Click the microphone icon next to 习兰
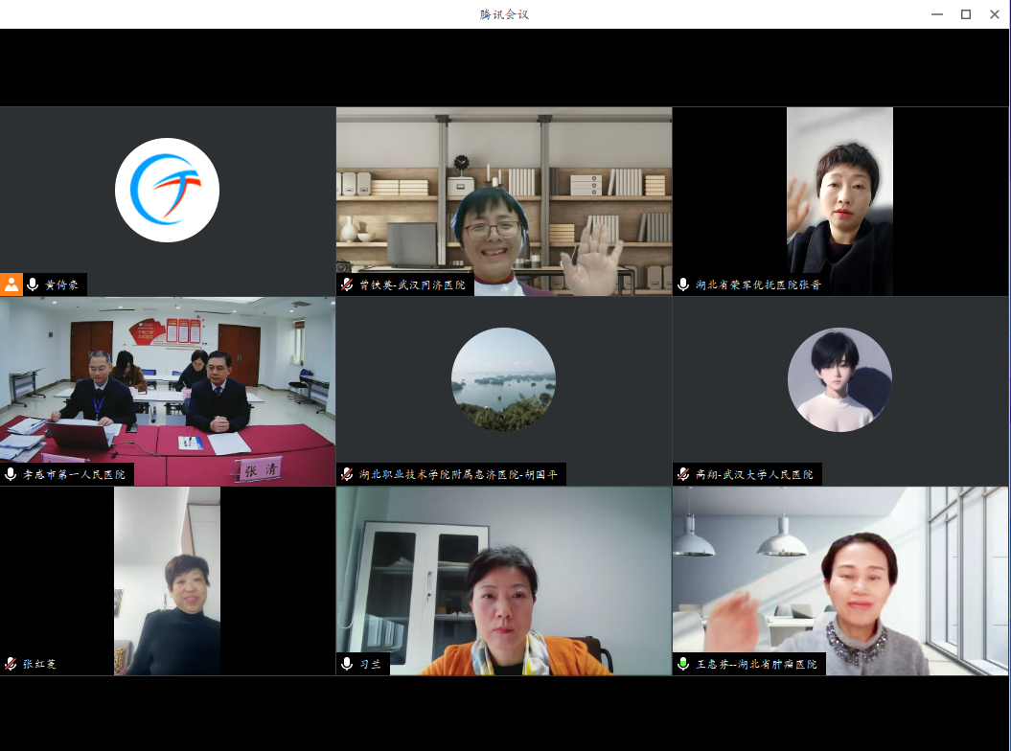Viewport: 1011px width, 751px height. (x=347, y=664)
